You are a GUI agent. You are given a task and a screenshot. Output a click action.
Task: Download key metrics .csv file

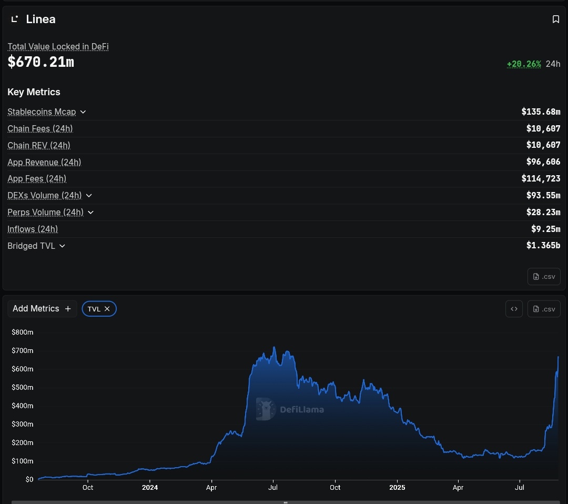pyautogui.click(x=544, y=276)
